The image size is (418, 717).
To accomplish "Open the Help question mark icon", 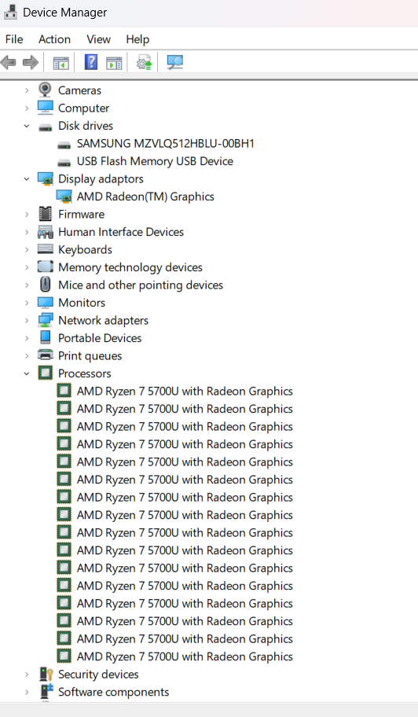I will pyautogui.click(x=91, y=62).
